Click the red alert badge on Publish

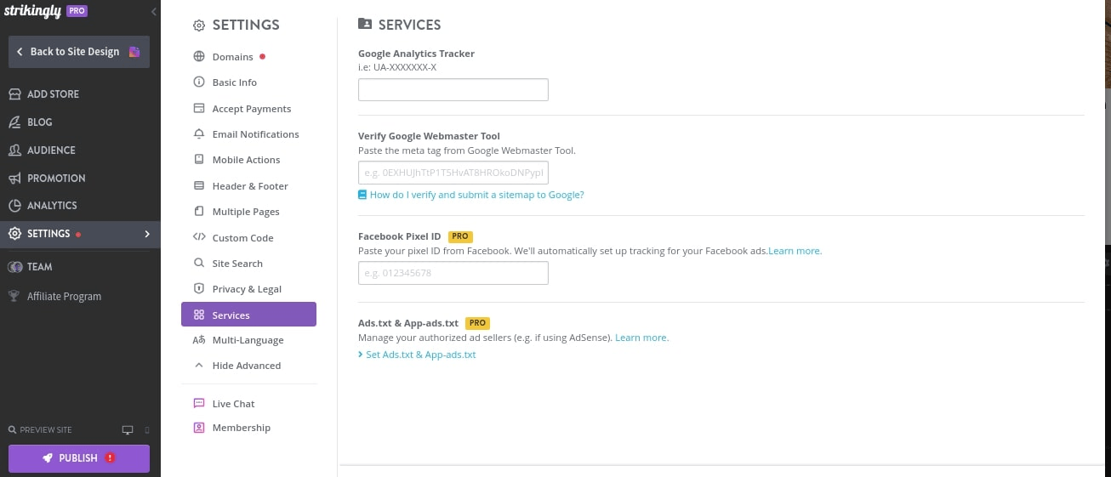tap(111, 458)
